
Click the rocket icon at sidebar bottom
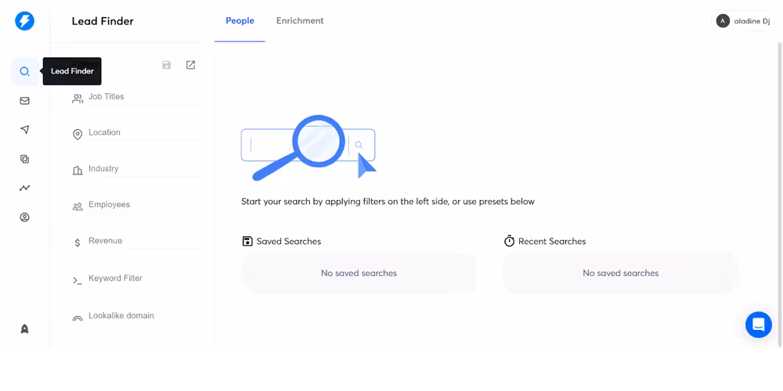(25, 329)
